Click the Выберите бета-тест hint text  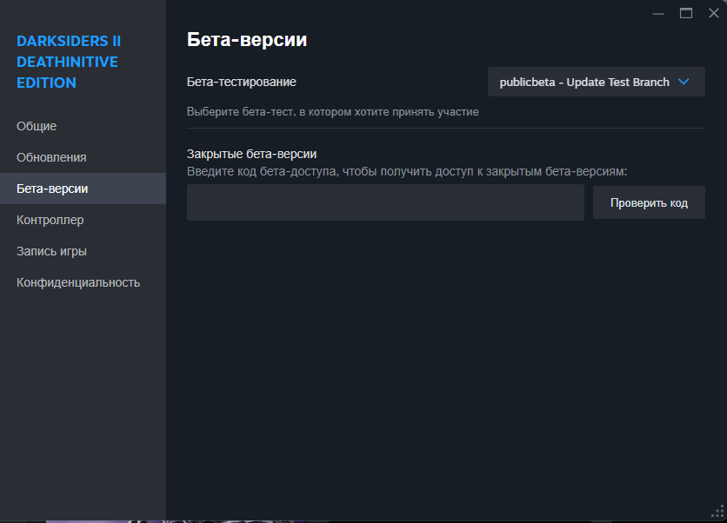(x=333, y=112)
